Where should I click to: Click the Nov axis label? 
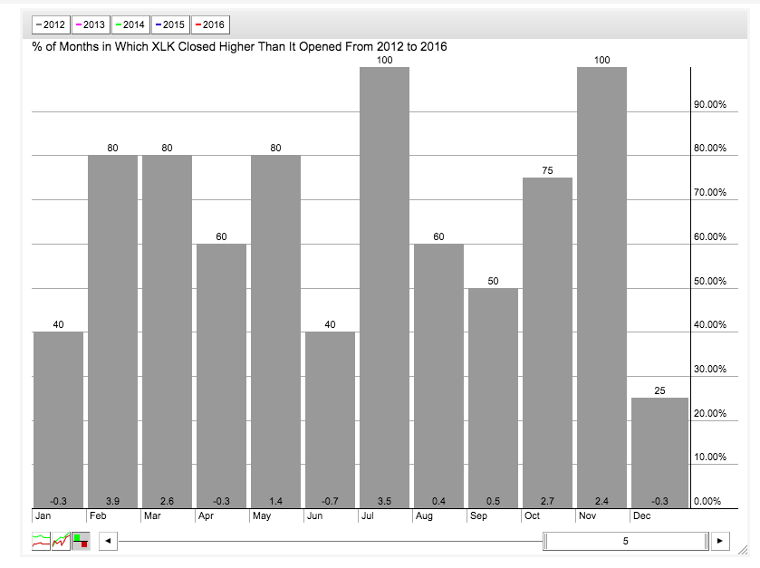[x=587, y=515]
